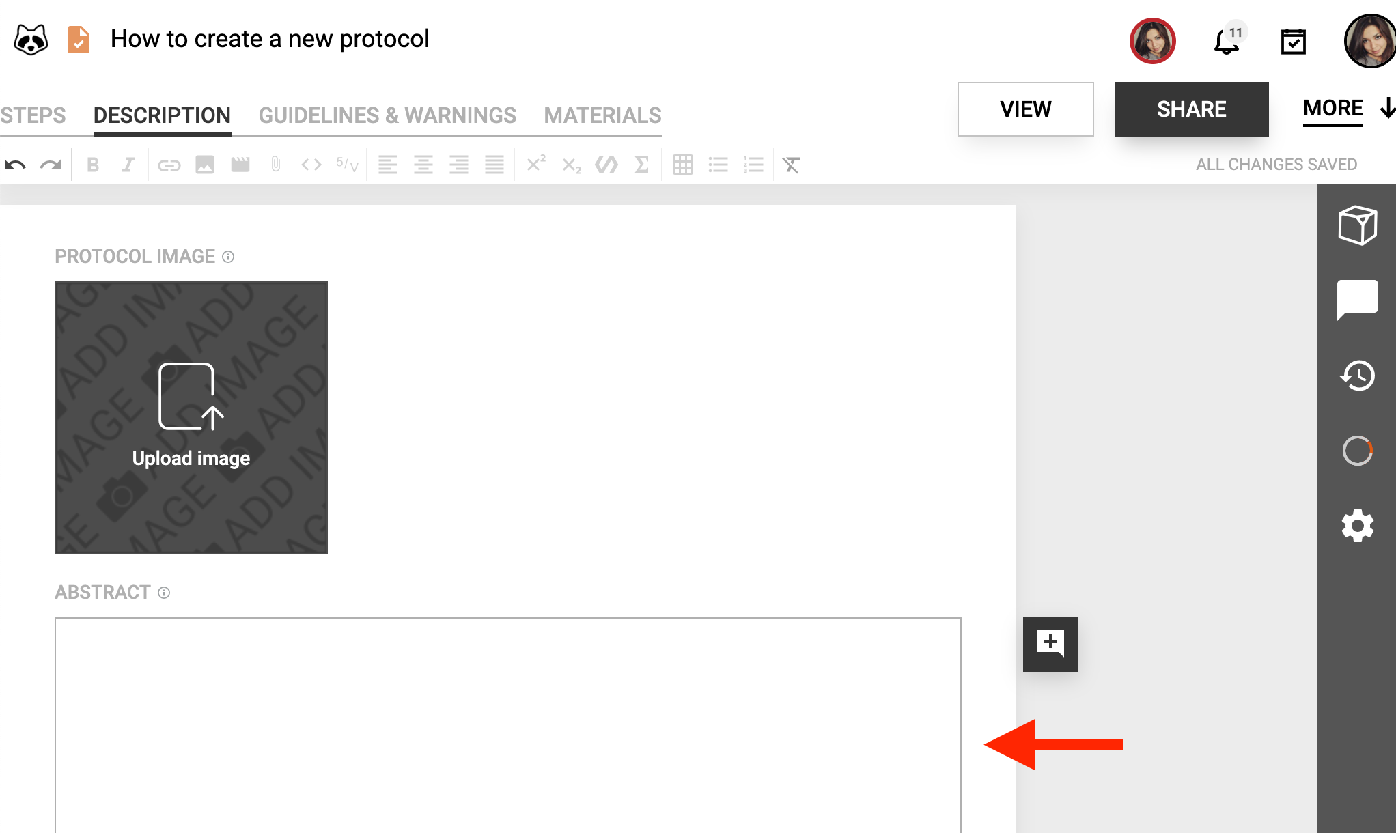Insert an image using the toolbar
Image resolution: width=1396 pixels, height=833 pixels.
click(205, 164)
